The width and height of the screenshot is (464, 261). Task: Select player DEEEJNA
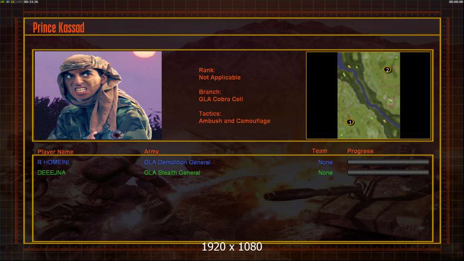(x=51, y=173)
